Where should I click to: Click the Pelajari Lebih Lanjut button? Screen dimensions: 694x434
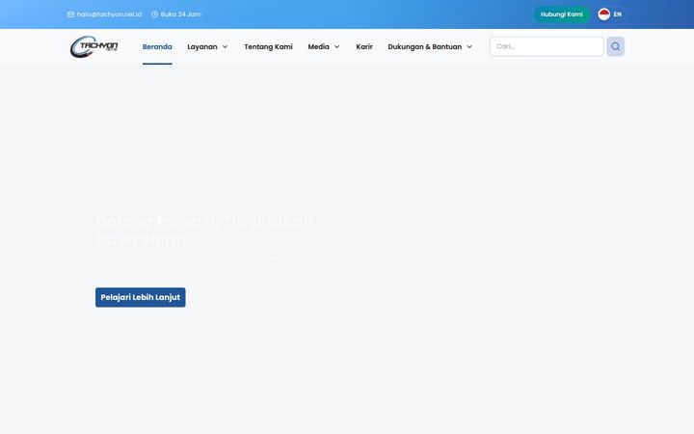coord(141,297)
